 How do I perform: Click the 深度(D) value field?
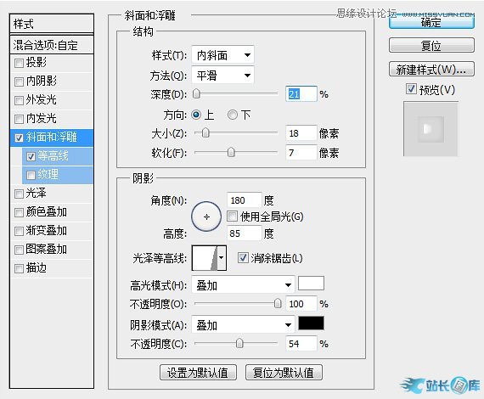click(x=301, y=94)
